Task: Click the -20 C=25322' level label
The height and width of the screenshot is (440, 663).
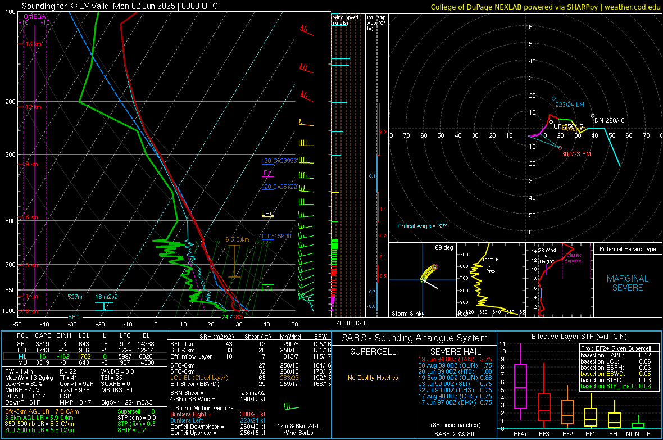Action: [x=279, y=187]
